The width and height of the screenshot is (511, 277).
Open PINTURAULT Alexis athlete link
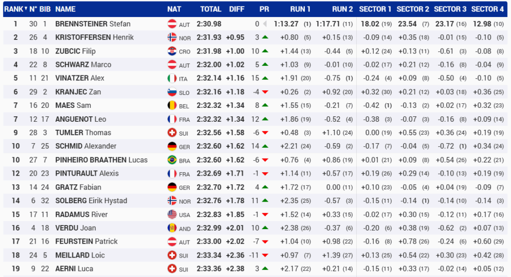pyautogui.click(x=87, y=173)
